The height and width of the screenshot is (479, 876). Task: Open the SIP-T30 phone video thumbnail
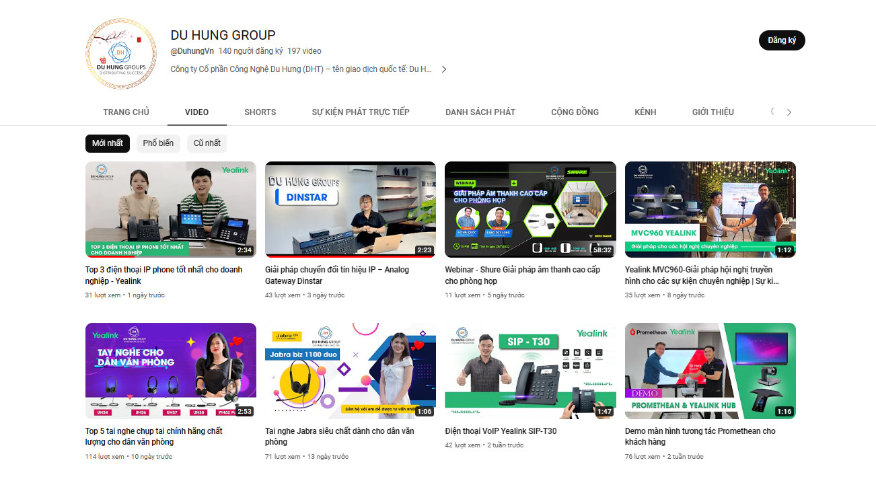(x=530, y=371)
